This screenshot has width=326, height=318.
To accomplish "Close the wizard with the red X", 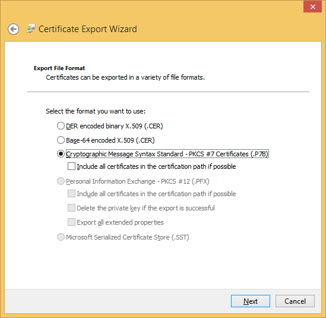I will (312, 7).
